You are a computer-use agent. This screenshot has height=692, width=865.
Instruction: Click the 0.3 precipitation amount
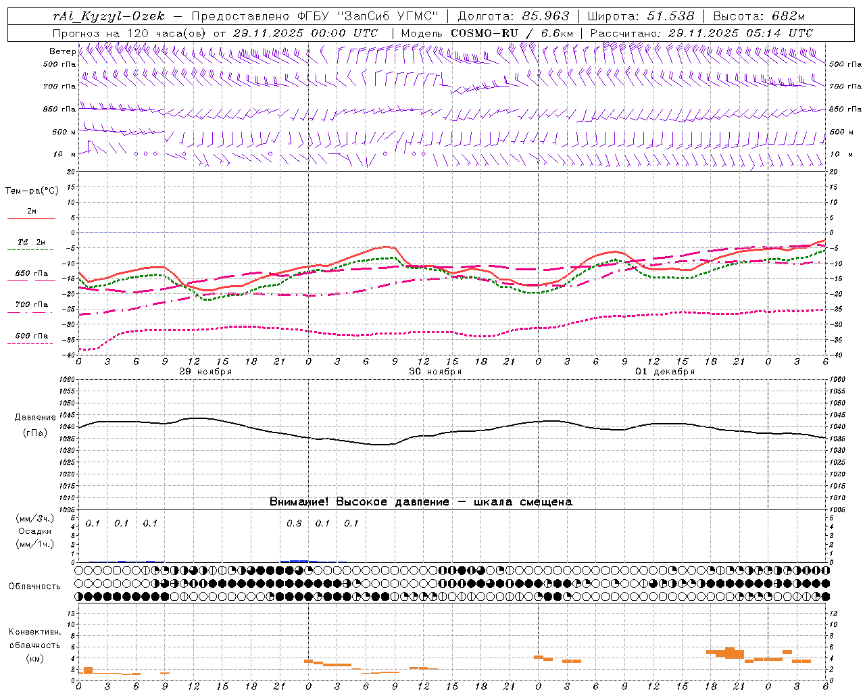coord(294,524)
